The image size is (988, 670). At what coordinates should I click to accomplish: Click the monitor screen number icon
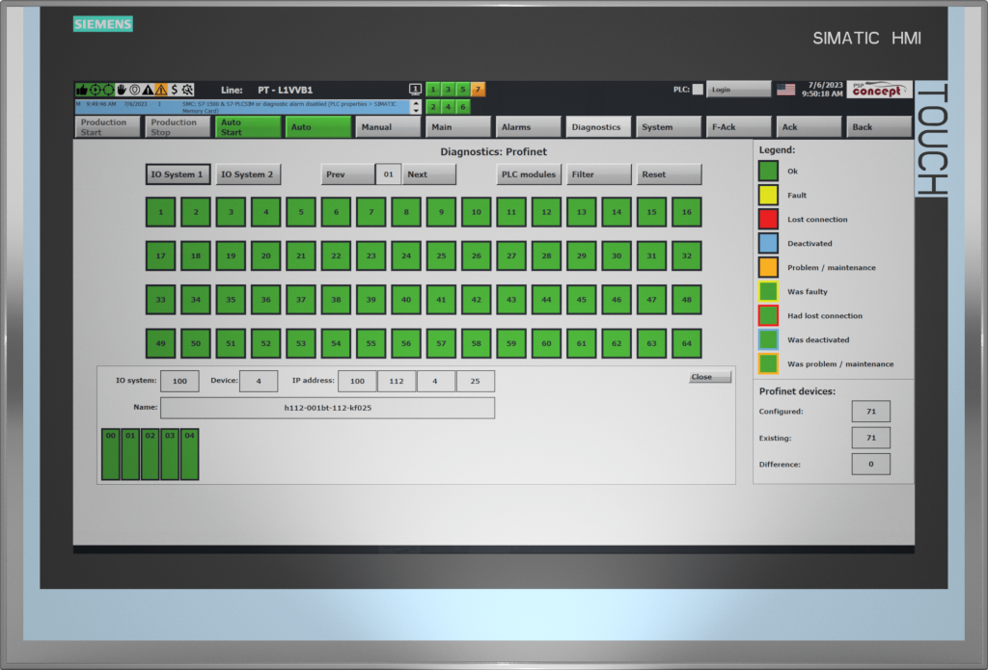click(415, 90)
